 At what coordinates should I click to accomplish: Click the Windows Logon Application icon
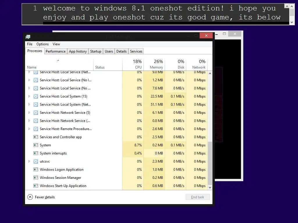point(36,170)
